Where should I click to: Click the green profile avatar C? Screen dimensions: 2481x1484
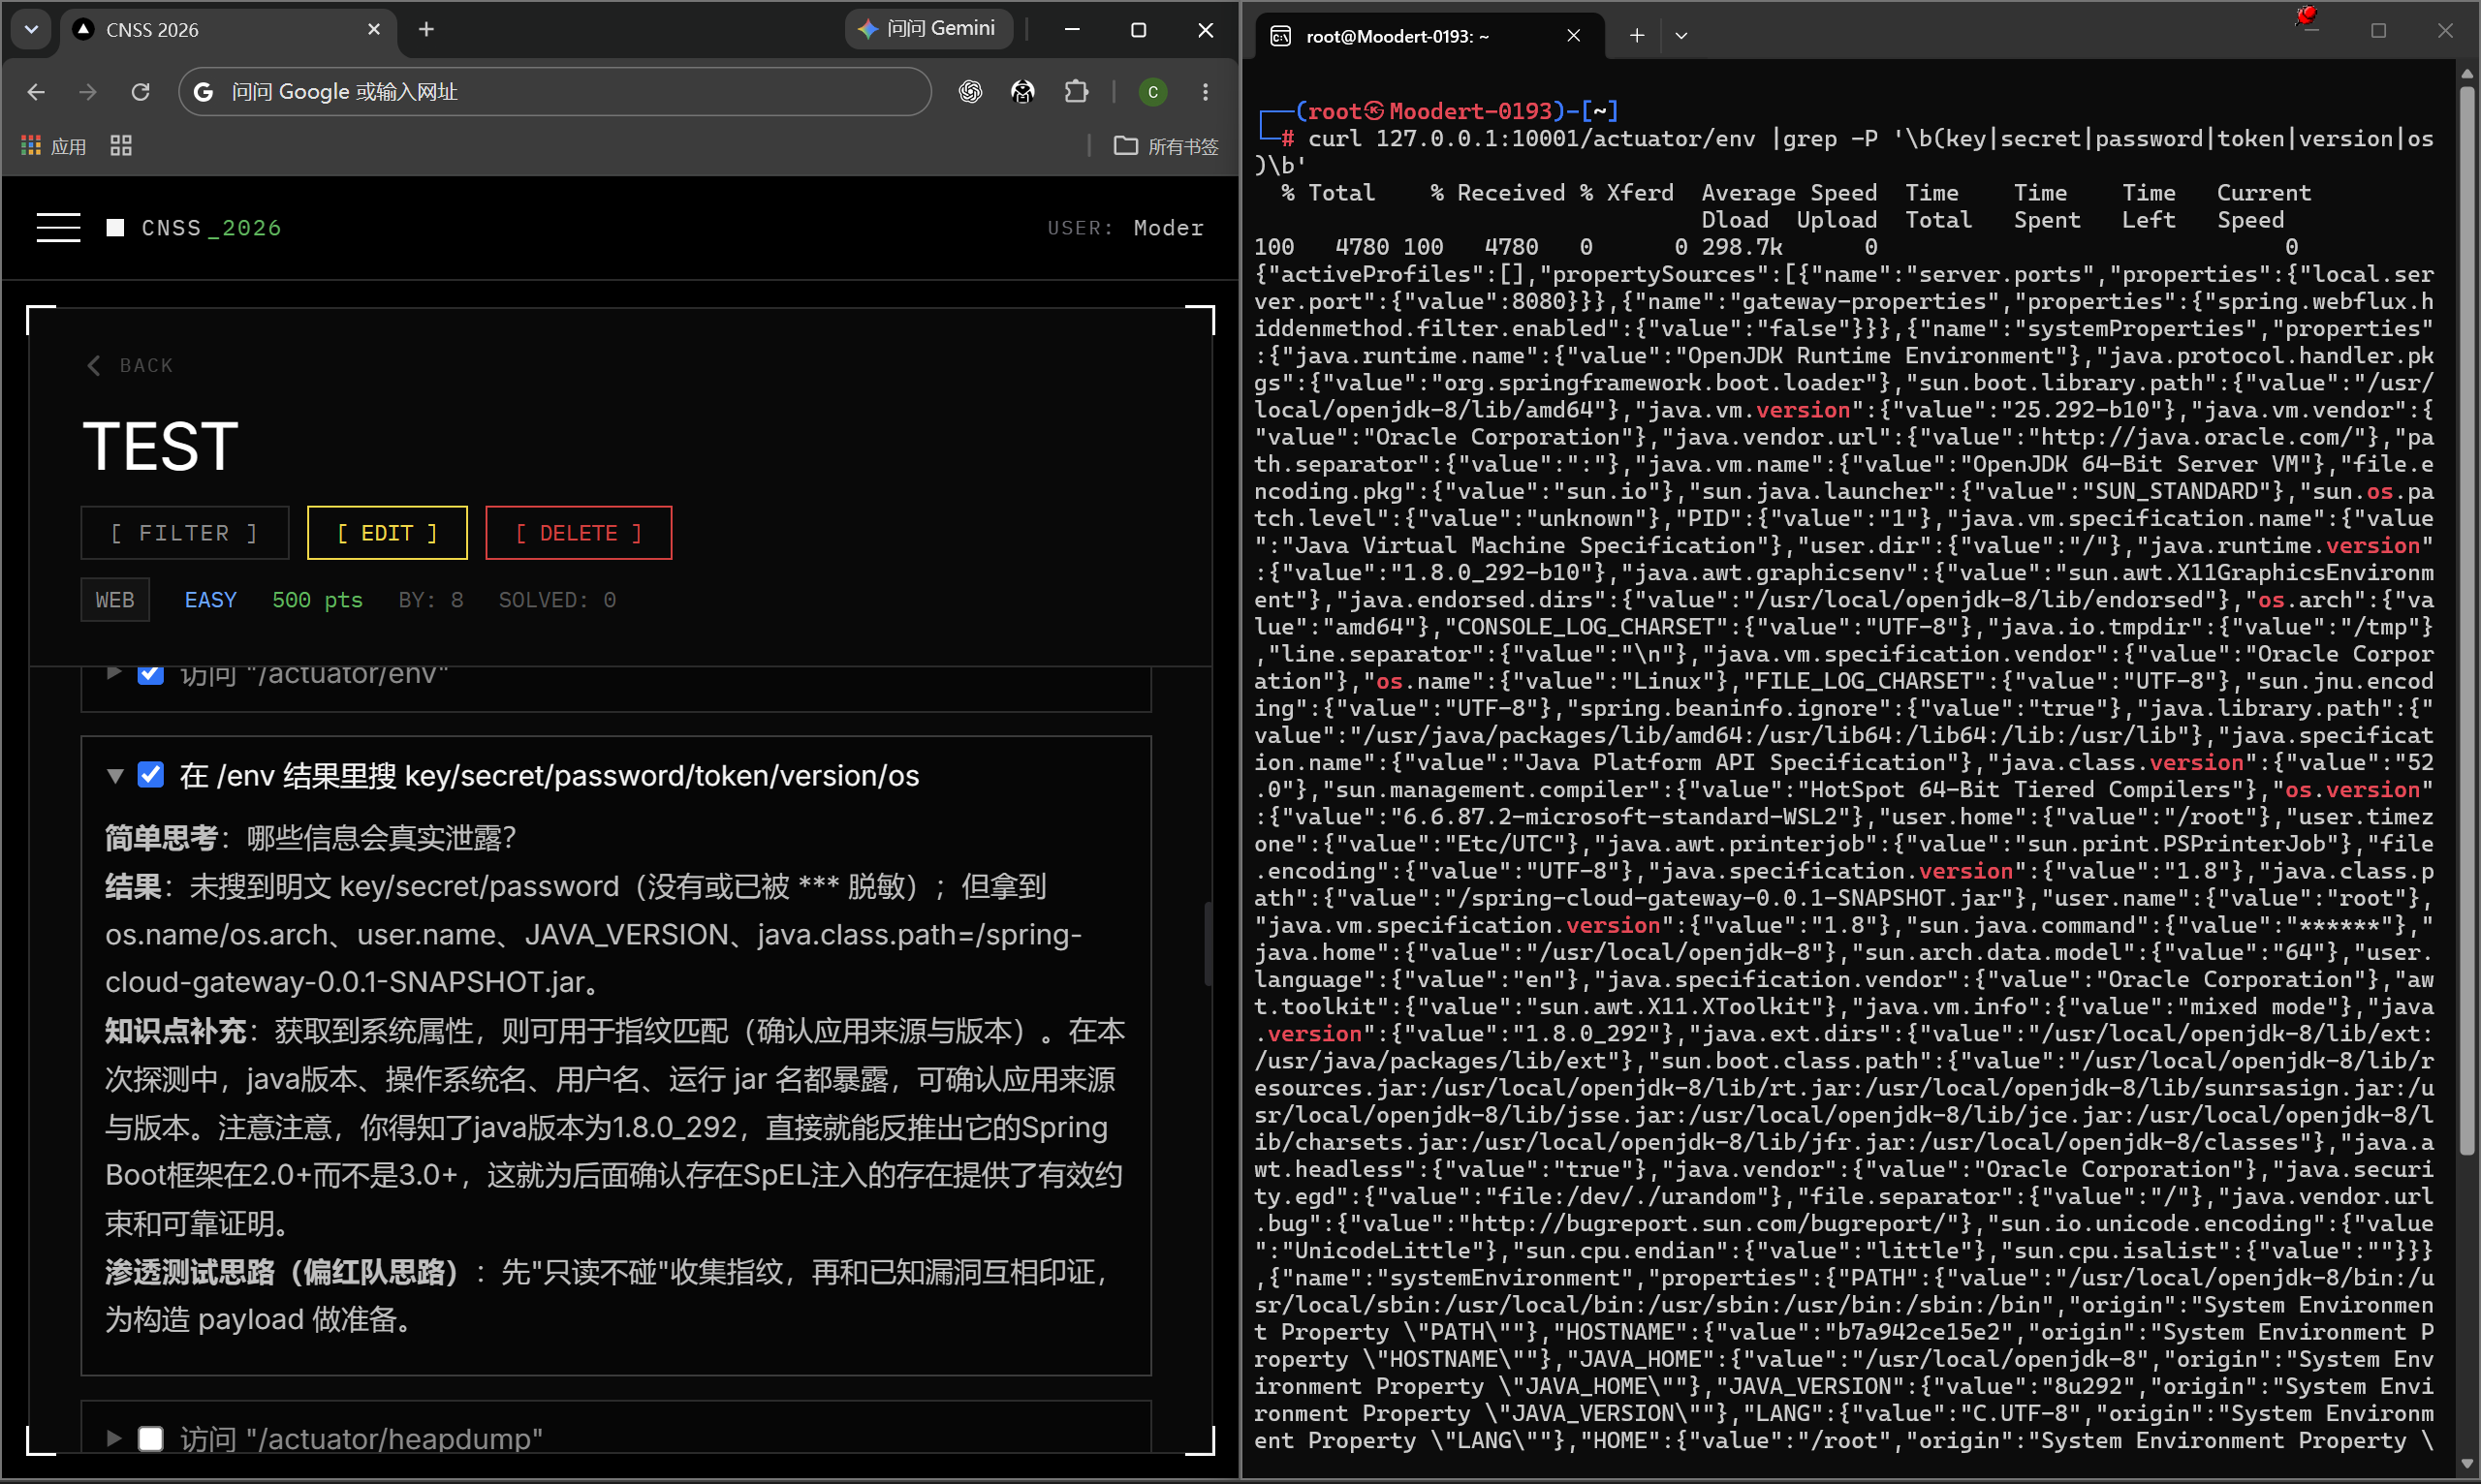pyautogui.click(x=1152, y=92)
